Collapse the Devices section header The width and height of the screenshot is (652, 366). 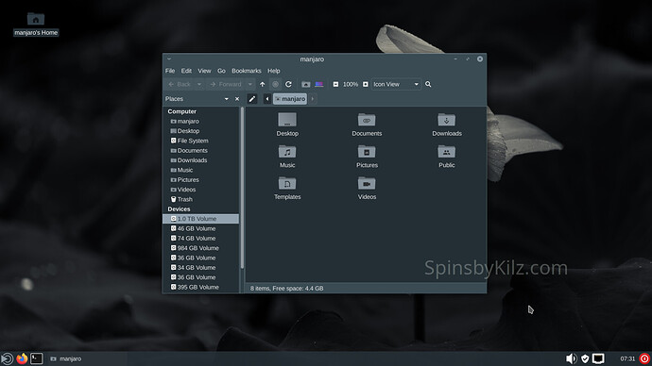(179, 208)
